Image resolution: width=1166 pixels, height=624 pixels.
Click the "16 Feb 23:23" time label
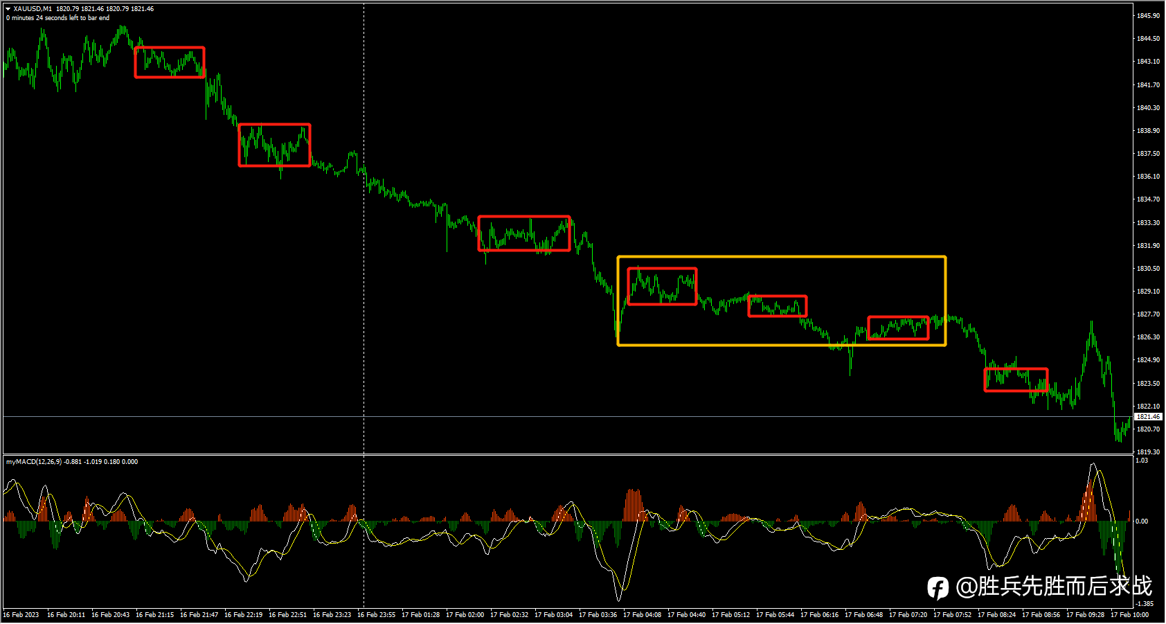pyautogui.click(x=332, y=615)
